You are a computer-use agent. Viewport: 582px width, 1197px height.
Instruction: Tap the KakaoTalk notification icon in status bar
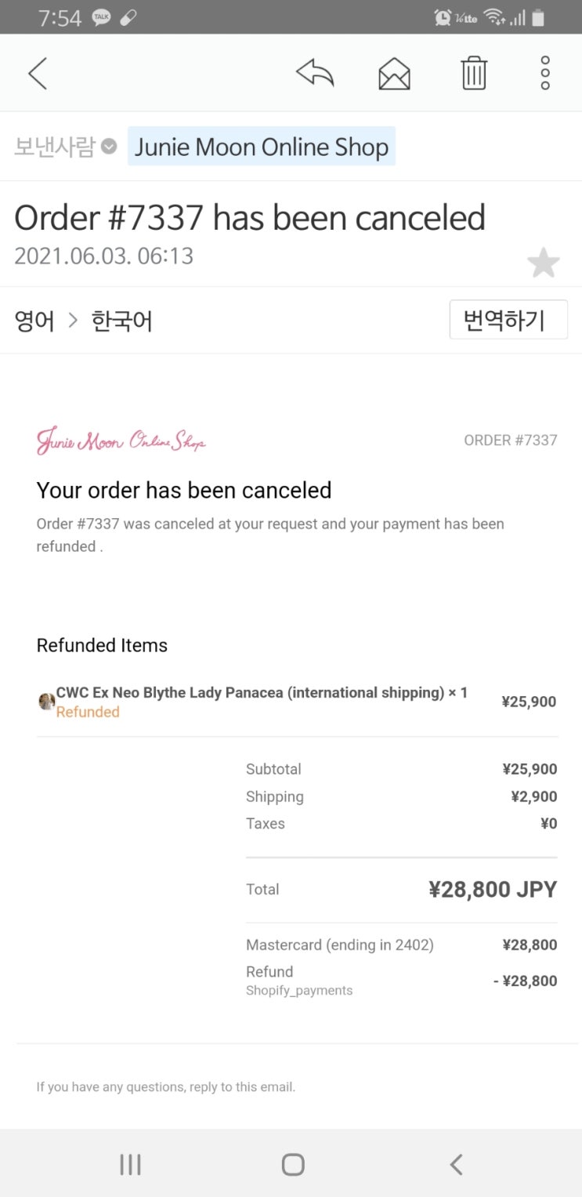point(101,17)
